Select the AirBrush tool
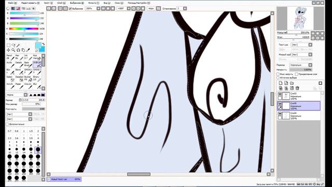332x187 pixels. point(37,64)
